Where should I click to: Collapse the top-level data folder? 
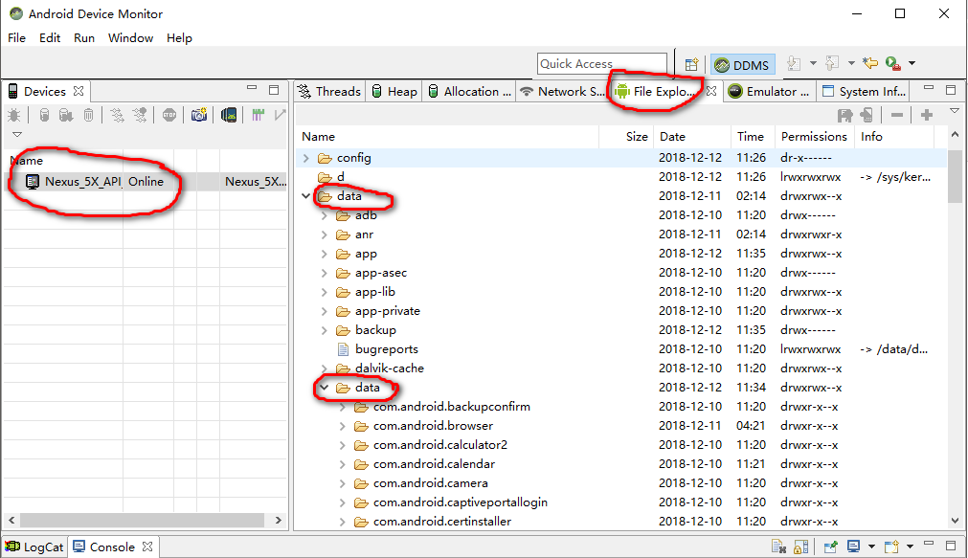(306, 196)
